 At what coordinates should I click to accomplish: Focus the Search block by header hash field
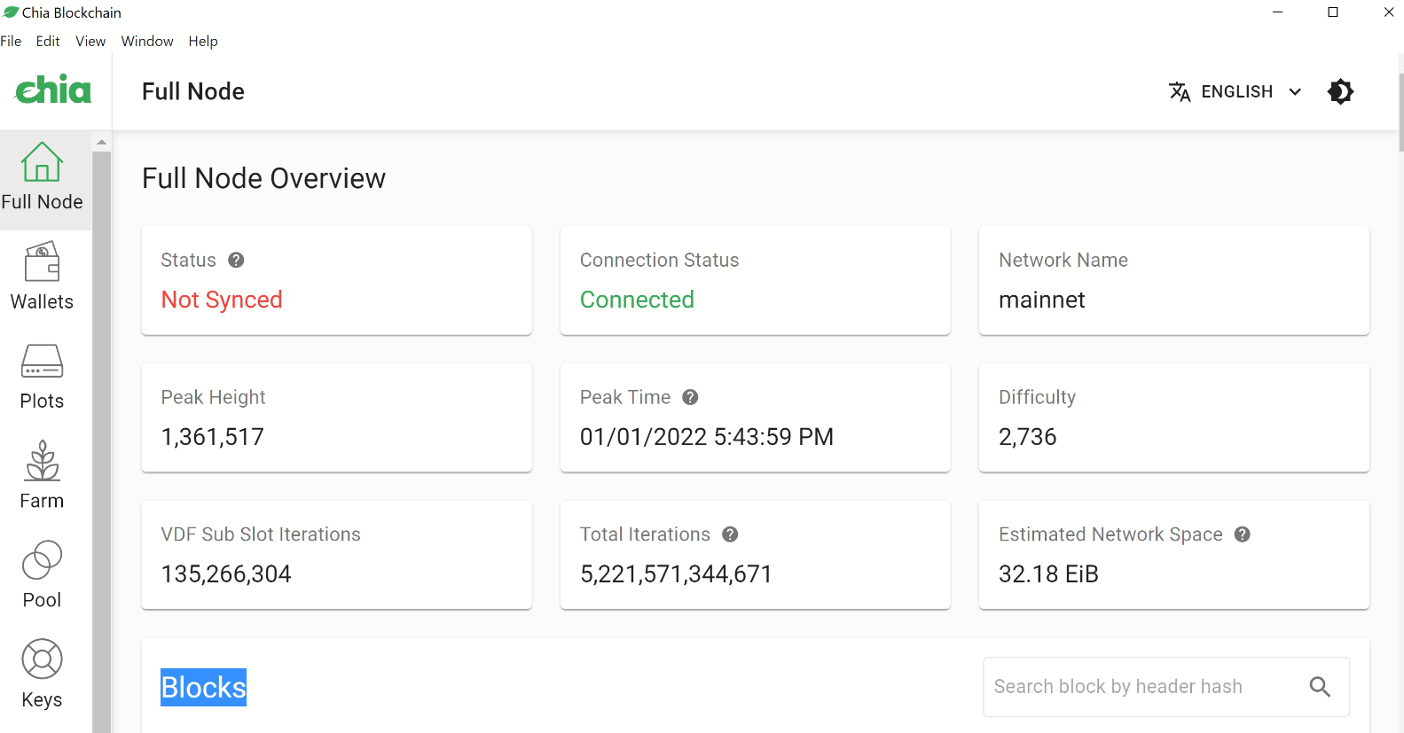[x=1166, y=687]
